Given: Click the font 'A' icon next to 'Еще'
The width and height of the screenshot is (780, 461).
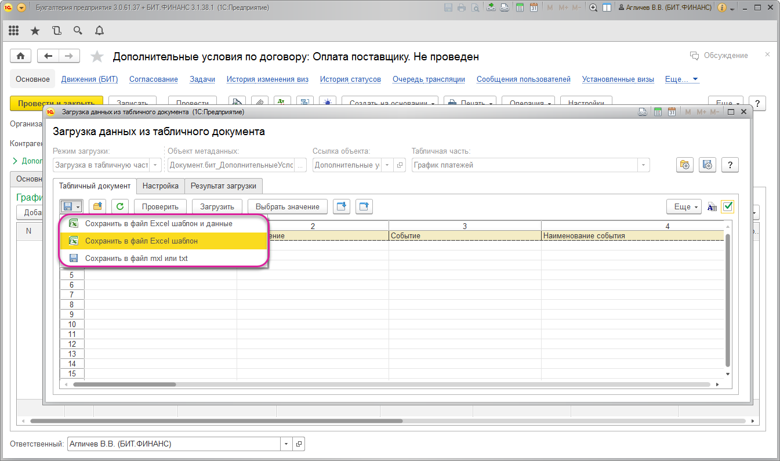Looking at the screenshot, I should pos(712,206).
